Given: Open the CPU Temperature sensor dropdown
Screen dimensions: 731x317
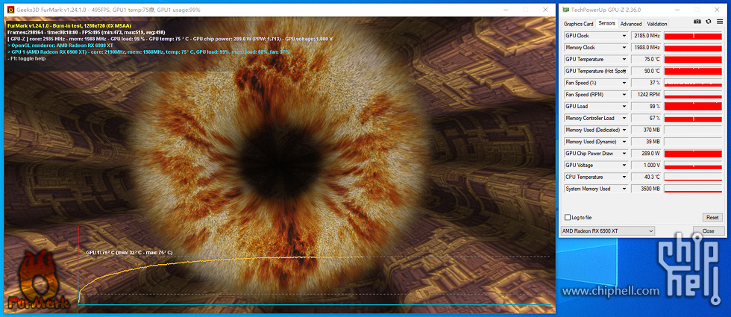Looking at the screenshot, I should (624, 178).
